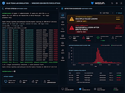This screenshot has width=125, height=93.
Task: Click the calendar icon in time picker
Action: click(x=101, y=13)
